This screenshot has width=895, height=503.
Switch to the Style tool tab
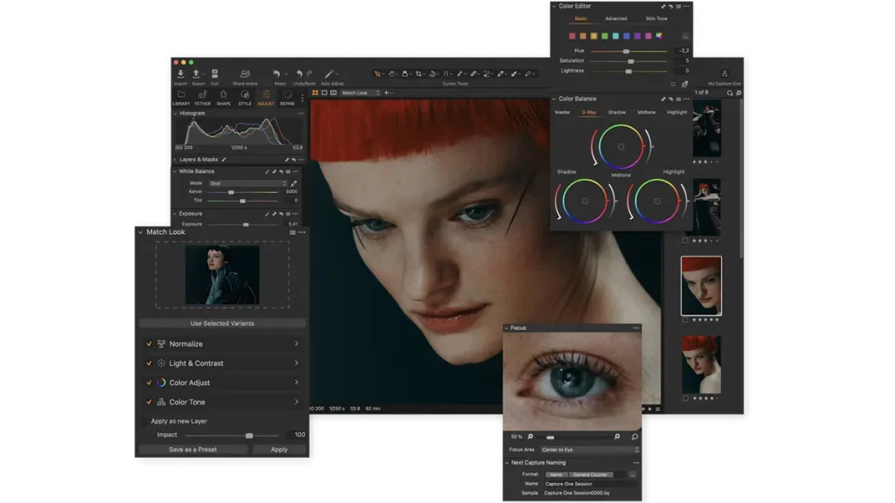245,97
